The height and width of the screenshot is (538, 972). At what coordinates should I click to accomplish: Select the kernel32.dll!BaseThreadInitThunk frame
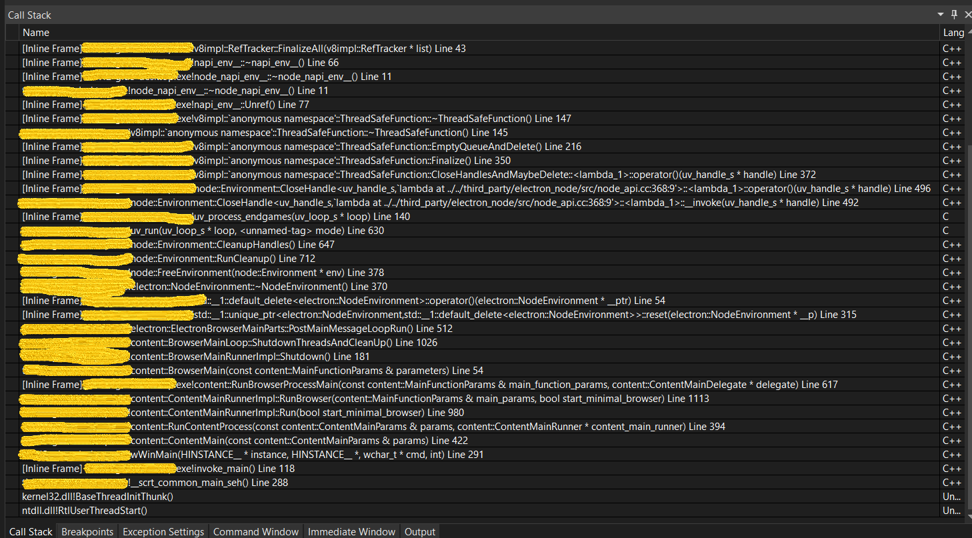(97, 496)
